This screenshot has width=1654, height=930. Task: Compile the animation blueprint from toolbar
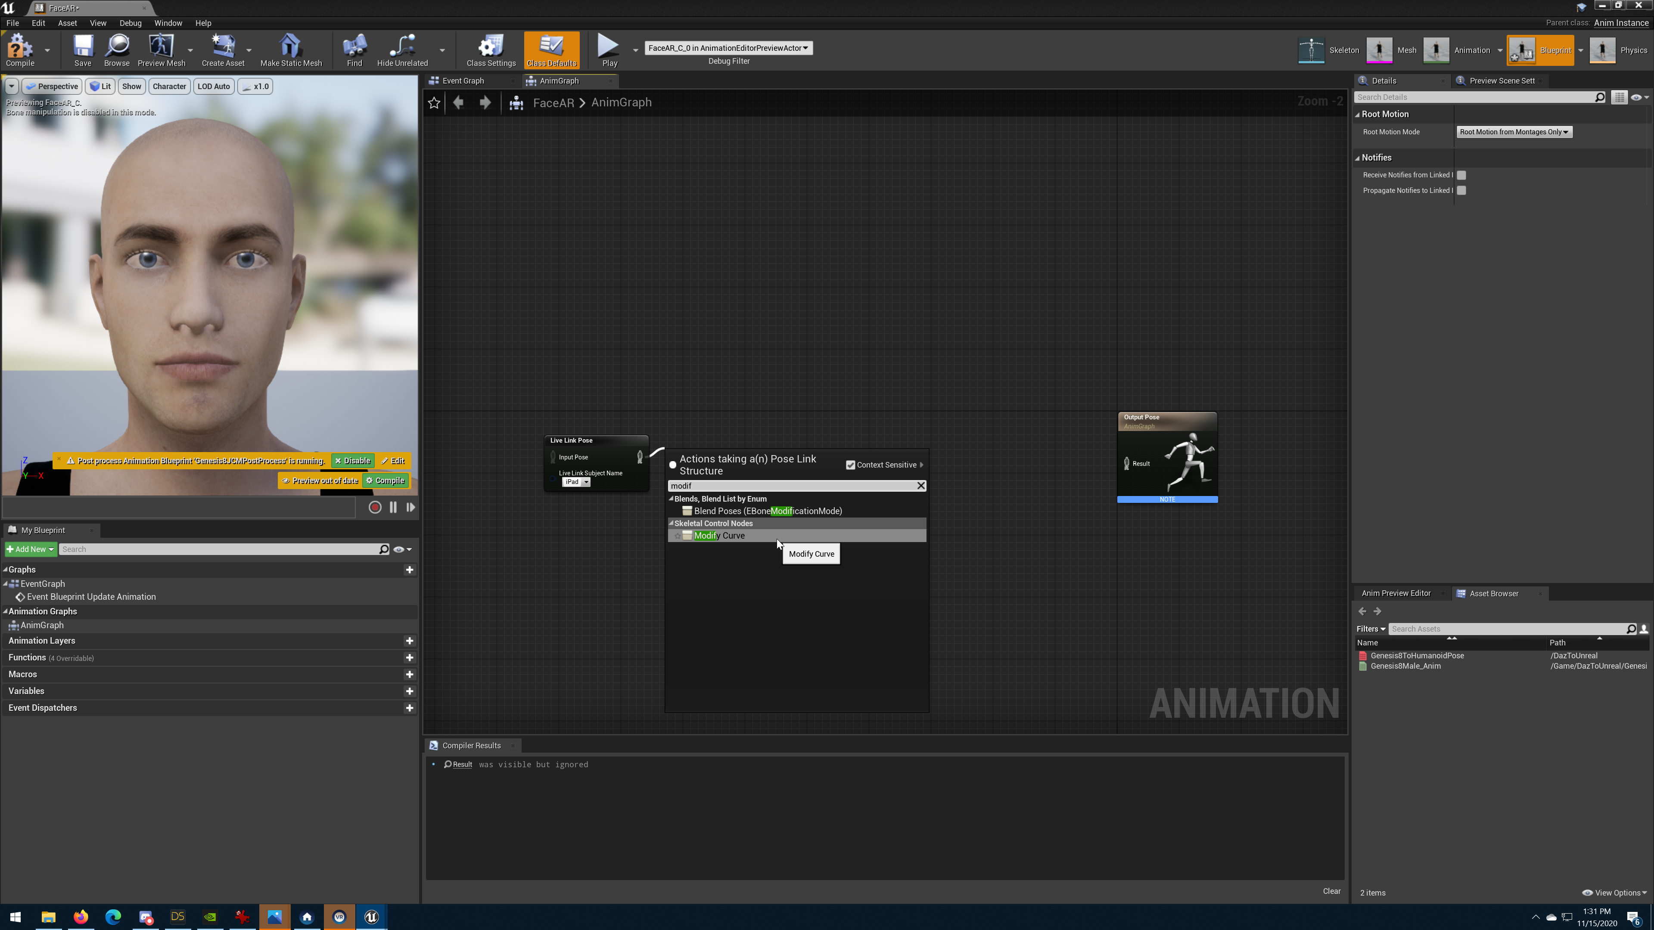[20, 50]
